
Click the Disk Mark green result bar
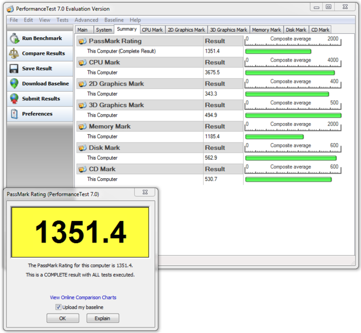[291, 158]
